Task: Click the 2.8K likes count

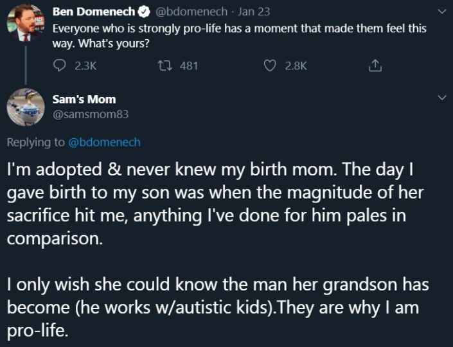Action: (x=296, y=65)
